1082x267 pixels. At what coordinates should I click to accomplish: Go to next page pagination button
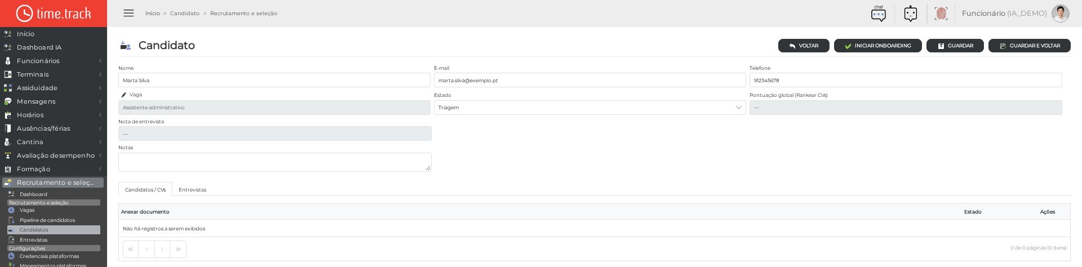[x=162, y=249]
